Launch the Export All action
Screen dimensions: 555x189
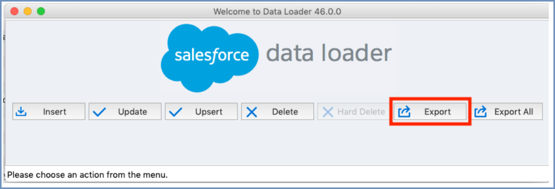507,112
